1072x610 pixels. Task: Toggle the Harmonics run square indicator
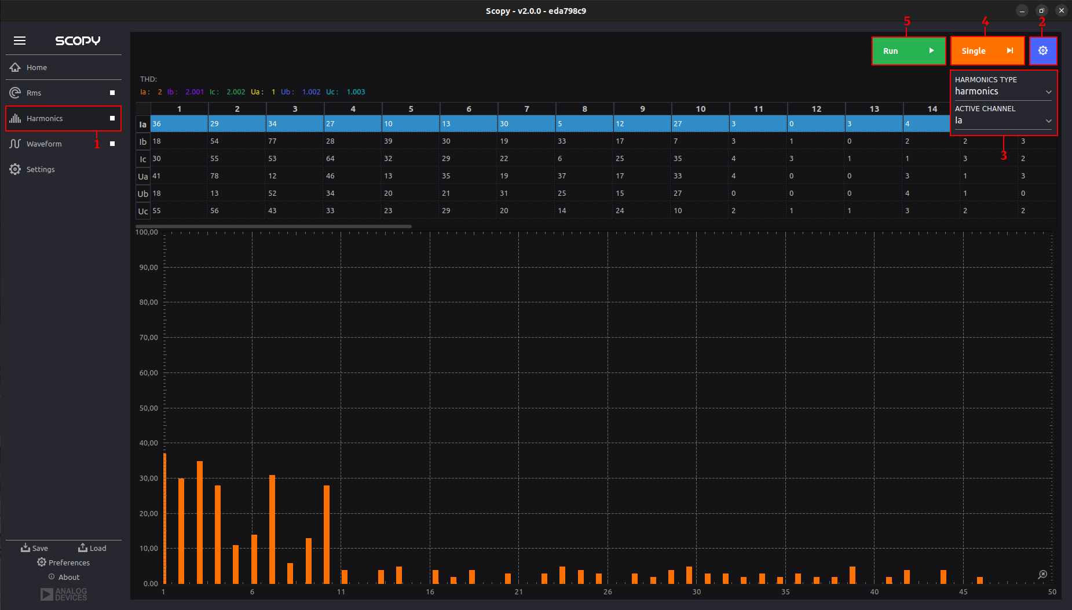click(112, 118)
